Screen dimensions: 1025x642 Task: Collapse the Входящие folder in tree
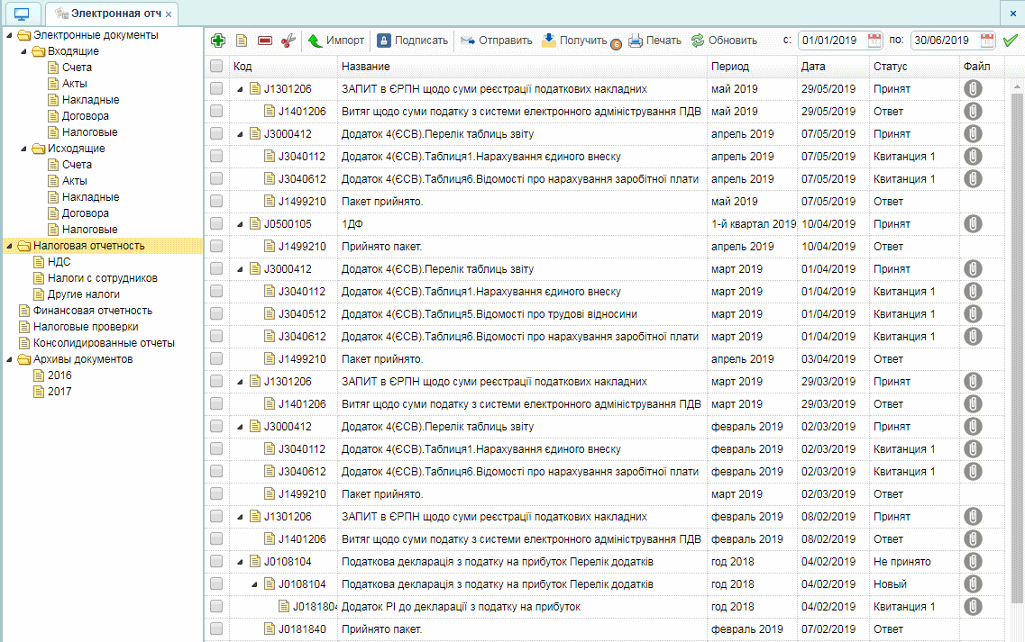[23, 52]
